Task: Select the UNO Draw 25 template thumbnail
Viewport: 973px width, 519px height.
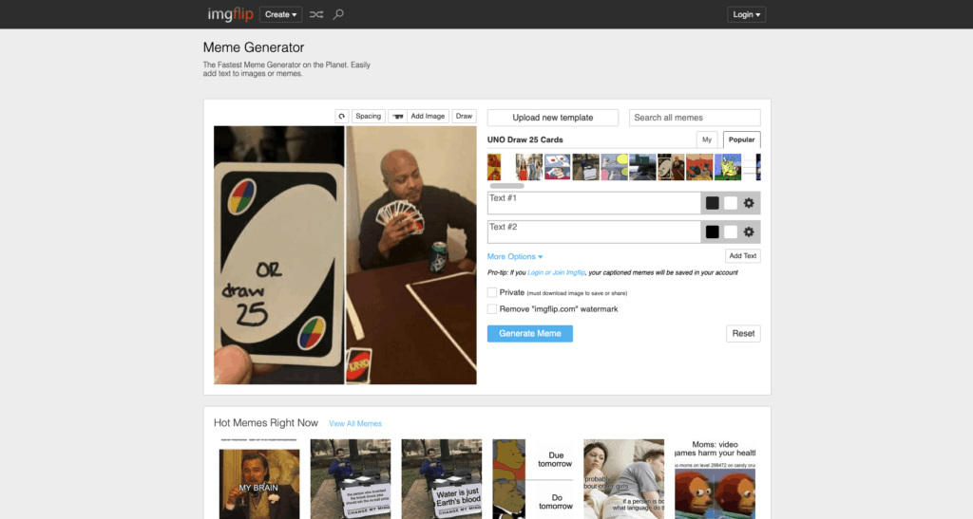Action: [671, 167]
